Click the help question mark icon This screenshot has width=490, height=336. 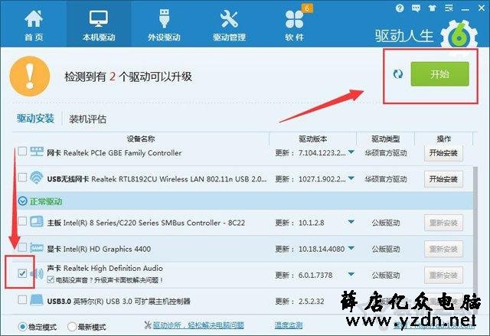400,8
